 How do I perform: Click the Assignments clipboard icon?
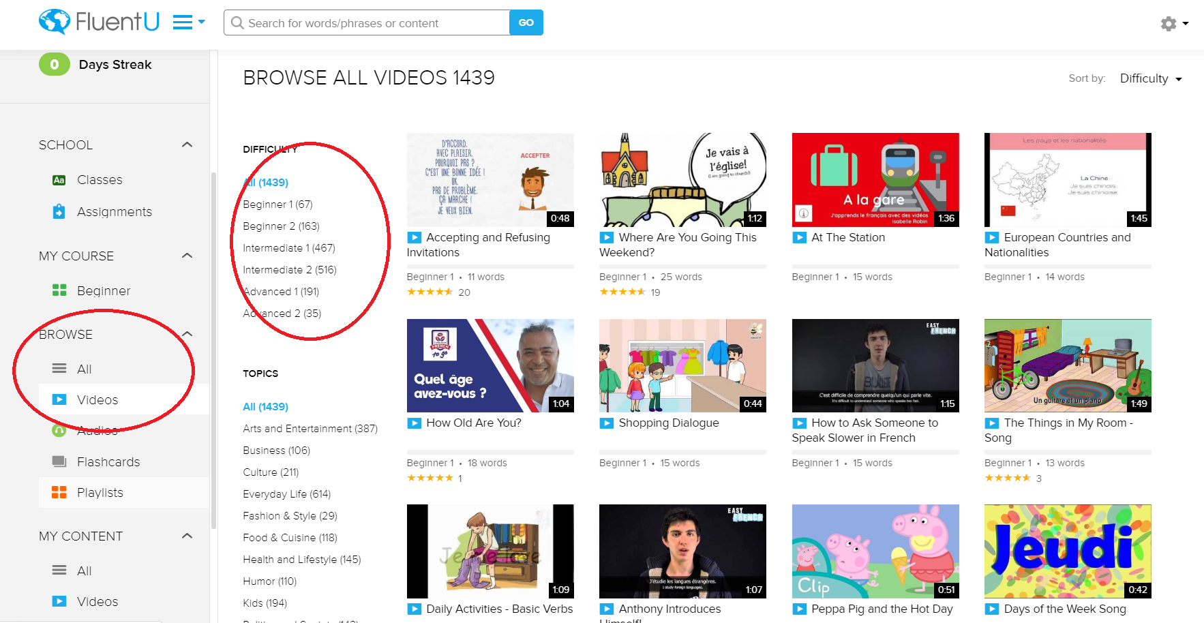click(x=59, y=212)
